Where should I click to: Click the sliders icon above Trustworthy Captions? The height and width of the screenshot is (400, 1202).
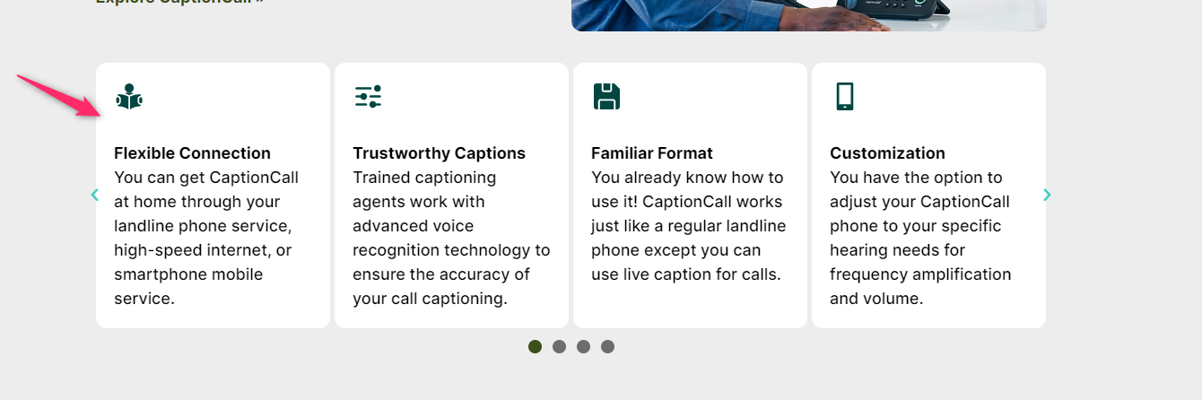[x=368, y=97]
